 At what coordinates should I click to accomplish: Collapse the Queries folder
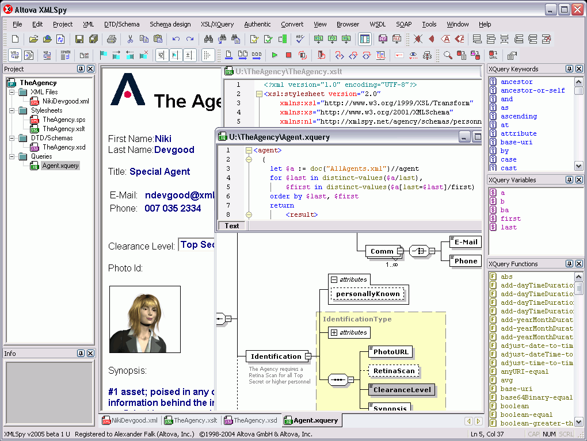(12, 156)
